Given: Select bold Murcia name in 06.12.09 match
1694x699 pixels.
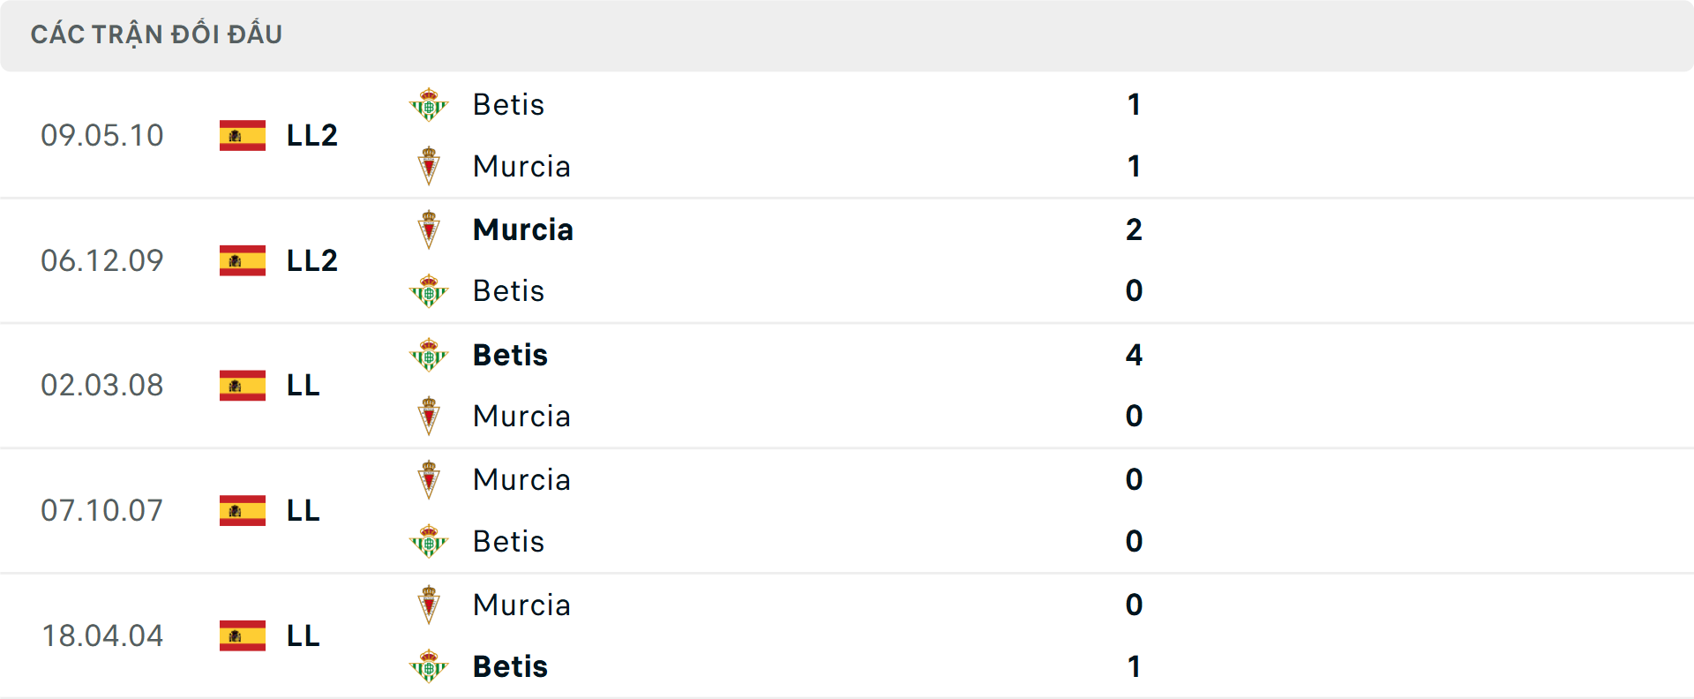Looking at the screenshot, I should [x=523, y=229].
